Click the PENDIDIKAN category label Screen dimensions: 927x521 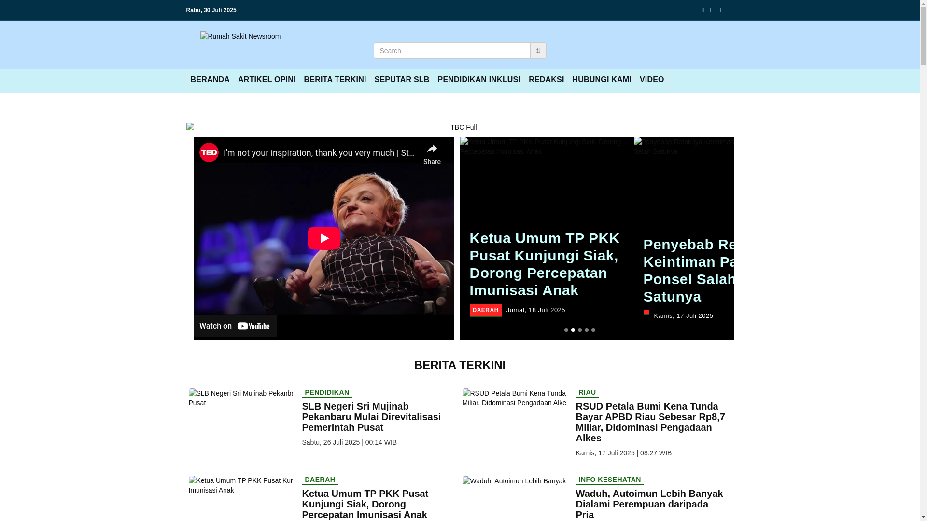(x=327, y=393)
